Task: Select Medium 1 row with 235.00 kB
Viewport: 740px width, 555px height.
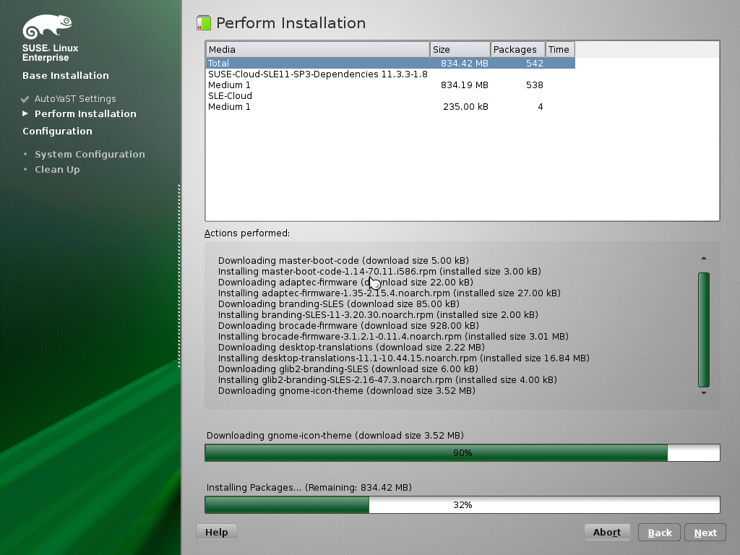Action: [390, 107]
